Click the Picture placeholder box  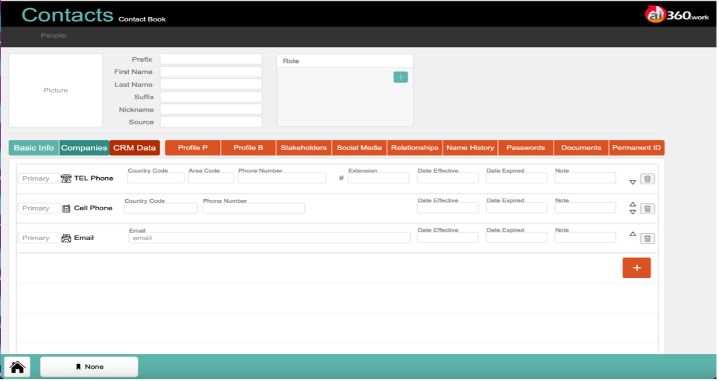[x=56, y=91]
